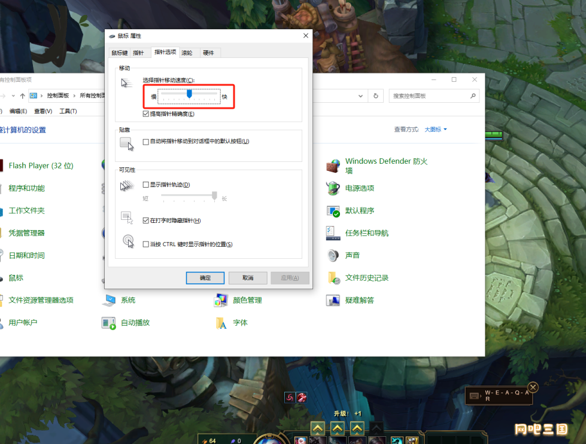
Task: Switch to the 鼠标键 tab
Action: pos(120,53)
